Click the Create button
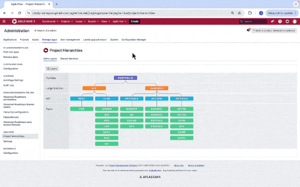The width and height of the screenshot is (300, 187). (135, 22)
